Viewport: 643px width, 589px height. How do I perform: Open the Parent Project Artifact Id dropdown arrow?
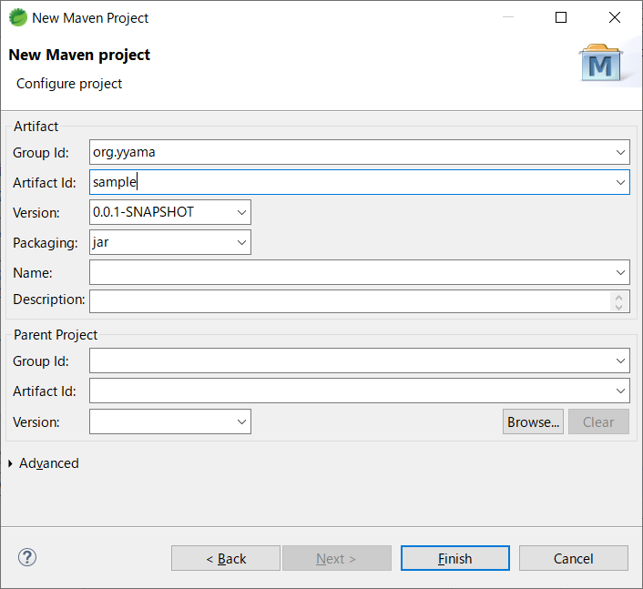click(x=620, y=391)
